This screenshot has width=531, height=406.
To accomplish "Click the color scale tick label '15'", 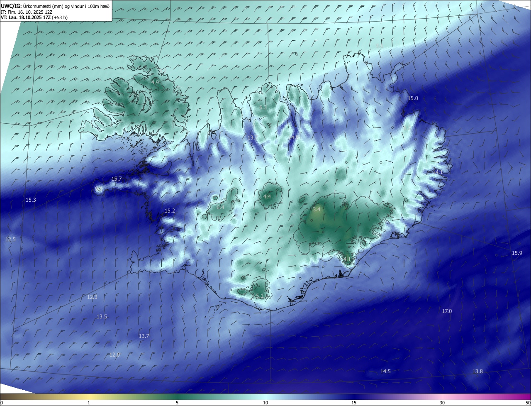I will point(354,403).
